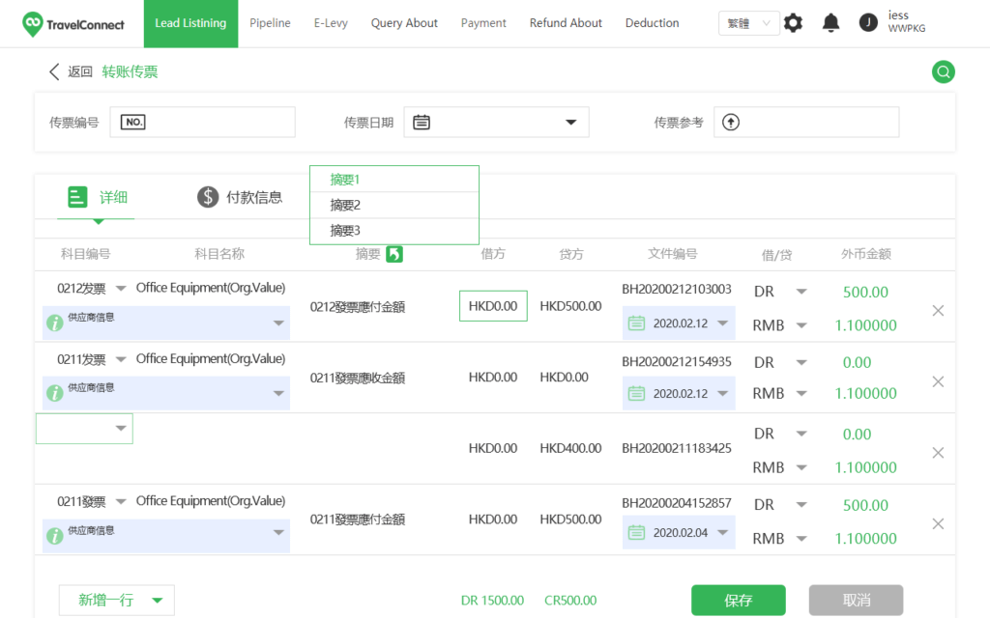
Task: Delete the first row with X icon
Action: [937, 310]
